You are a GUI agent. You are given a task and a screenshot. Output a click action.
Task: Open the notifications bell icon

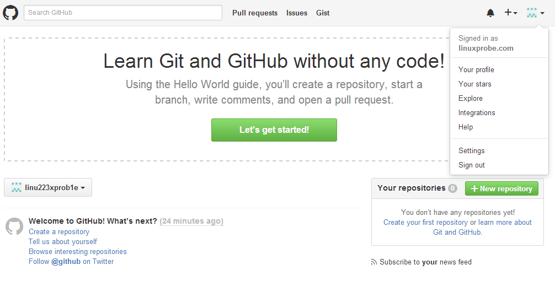[x=490, y=13]
